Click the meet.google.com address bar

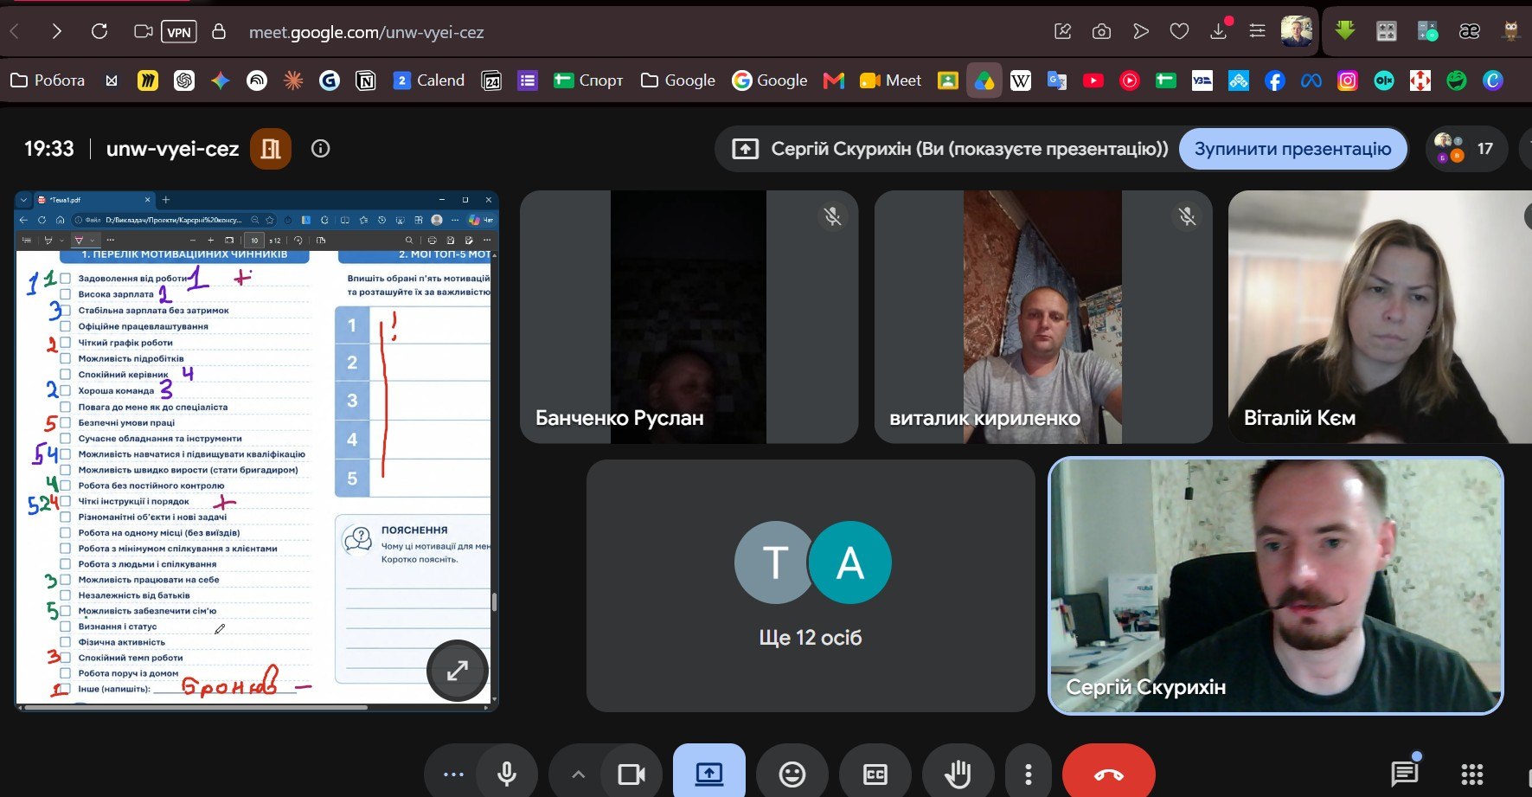tap(366, 32)
